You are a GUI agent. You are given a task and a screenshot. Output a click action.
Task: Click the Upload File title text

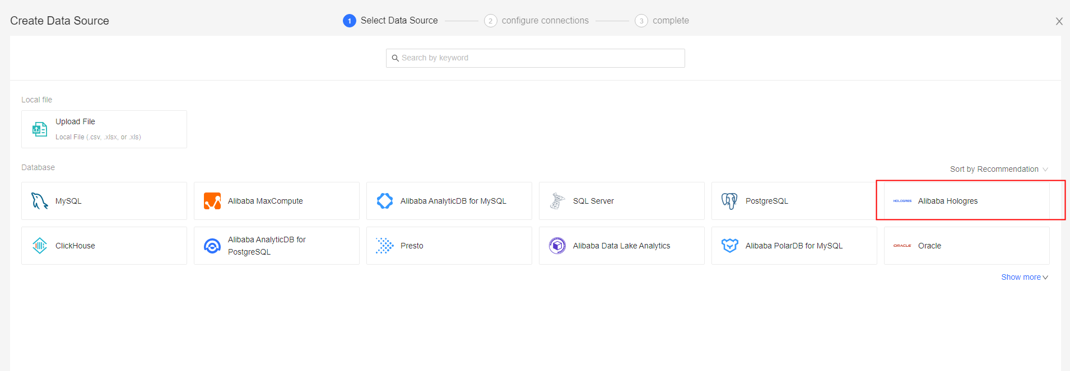75,121
